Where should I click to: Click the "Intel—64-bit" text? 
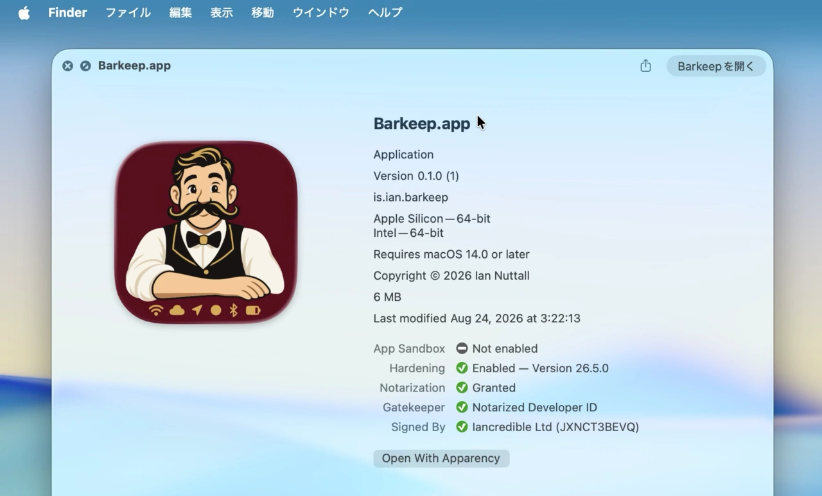(x=408, y=233)
